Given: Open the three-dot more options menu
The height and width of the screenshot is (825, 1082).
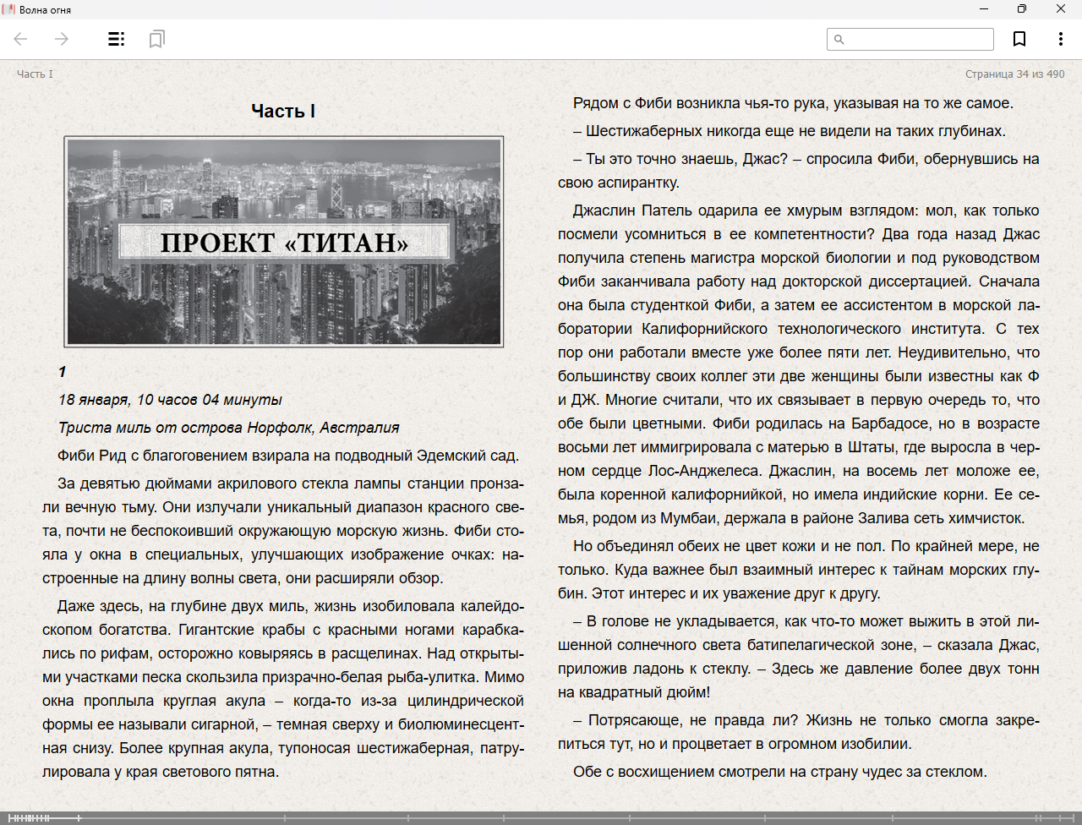Looking at the screenshot, I should (x=1060, y=39).
